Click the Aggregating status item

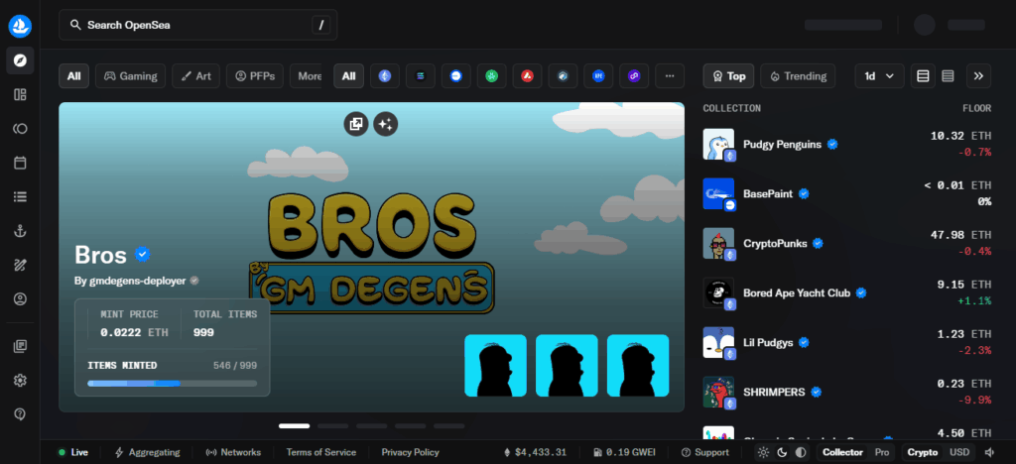pyautogui.click(x=147, y=452)
